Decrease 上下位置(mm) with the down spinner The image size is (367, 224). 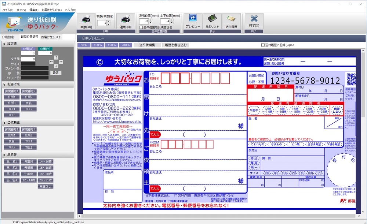tap(171, 23)
